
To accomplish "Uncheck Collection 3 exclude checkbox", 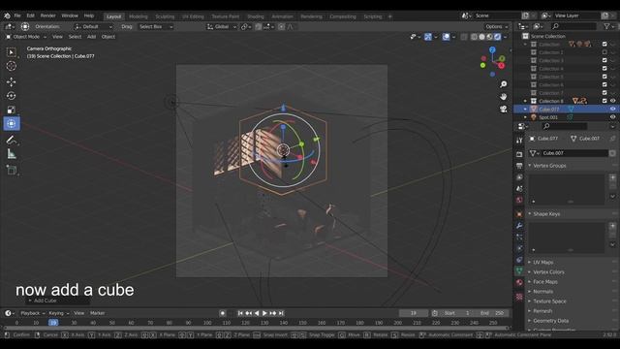I will click(x=604, y=60).
